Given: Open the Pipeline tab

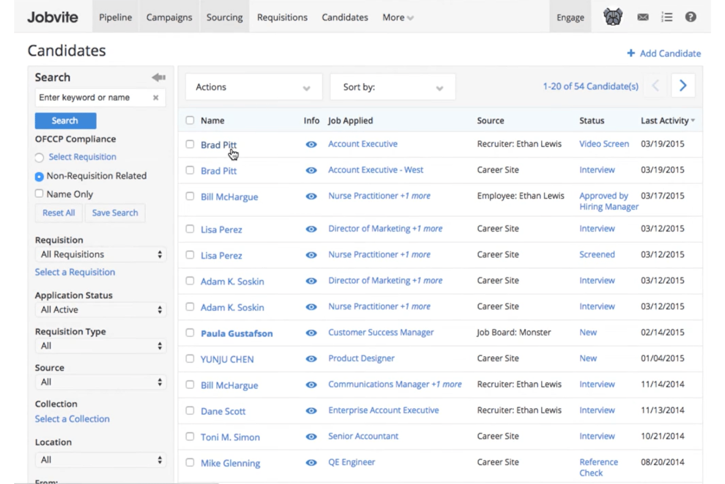Looking at the screenshot, I should click(116, 17).
